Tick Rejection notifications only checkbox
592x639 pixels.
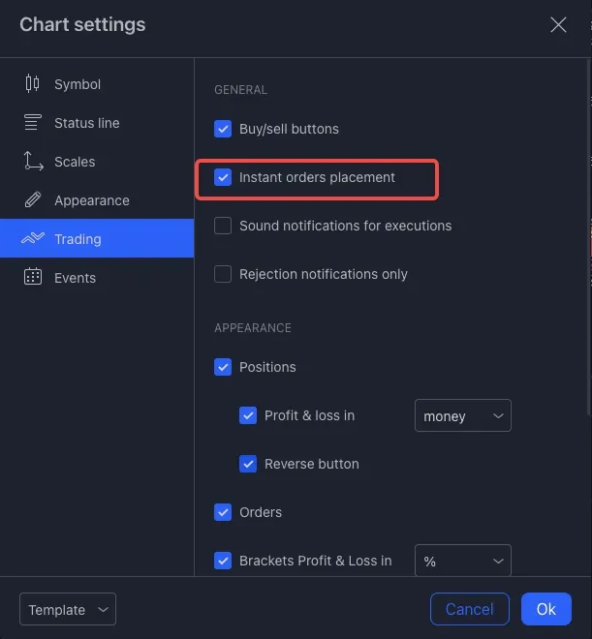(223, 274)
